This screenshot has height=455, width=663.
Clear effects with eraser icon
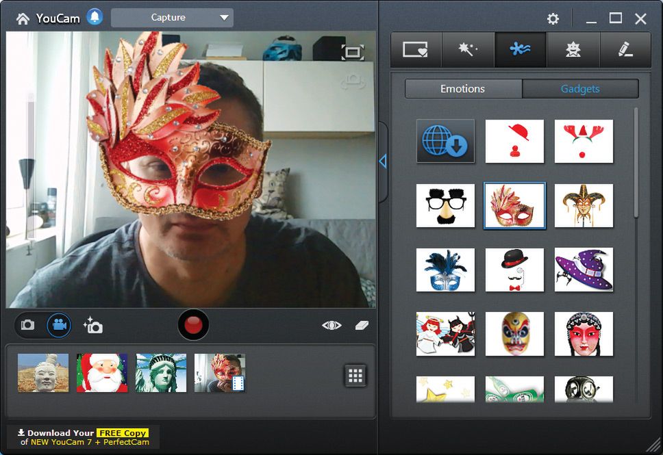pos(362,324)
